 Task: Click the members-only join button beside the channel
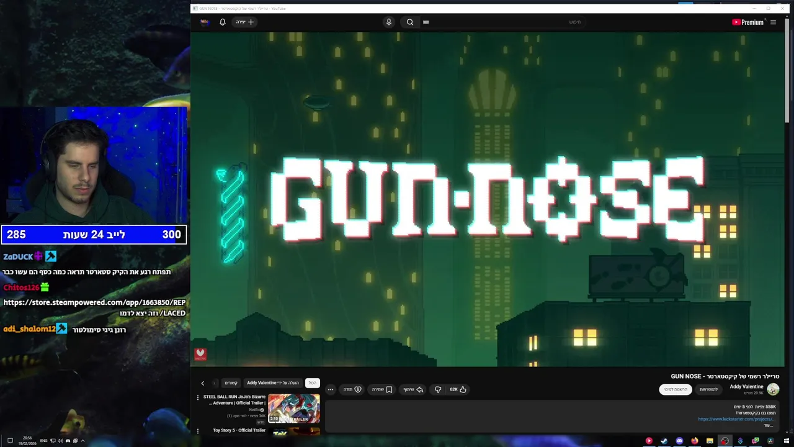[x=708, y=389]
